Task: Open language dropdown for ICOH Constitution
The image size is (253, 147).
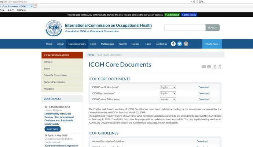Action: click(x=168, y=87)
